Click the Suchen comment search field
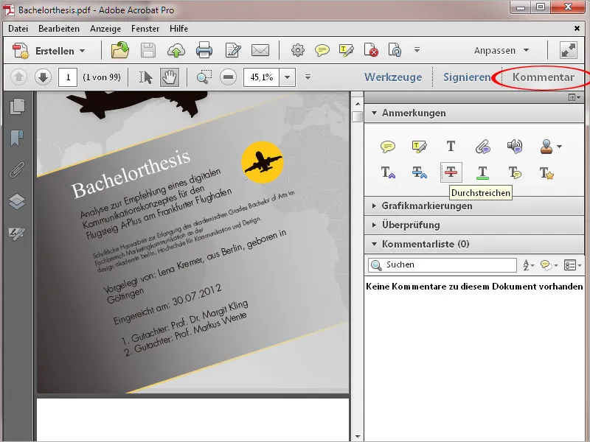 point(442,265)
